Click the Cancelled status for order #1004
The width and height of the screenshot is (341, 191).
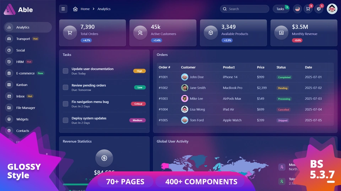point(283,110)
